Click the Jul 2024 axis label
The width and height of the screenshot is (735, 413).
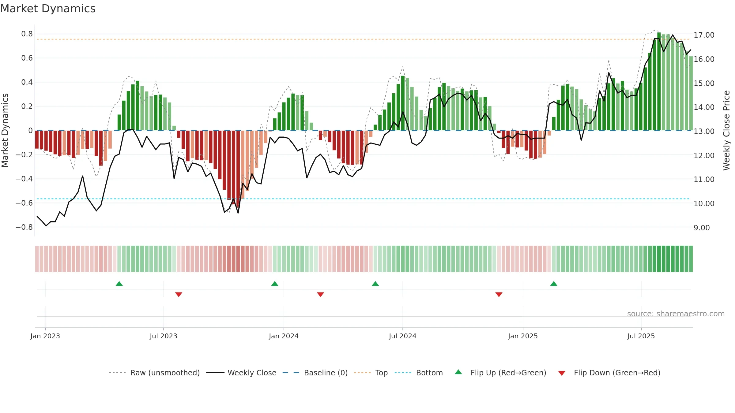tap(403, 336)
